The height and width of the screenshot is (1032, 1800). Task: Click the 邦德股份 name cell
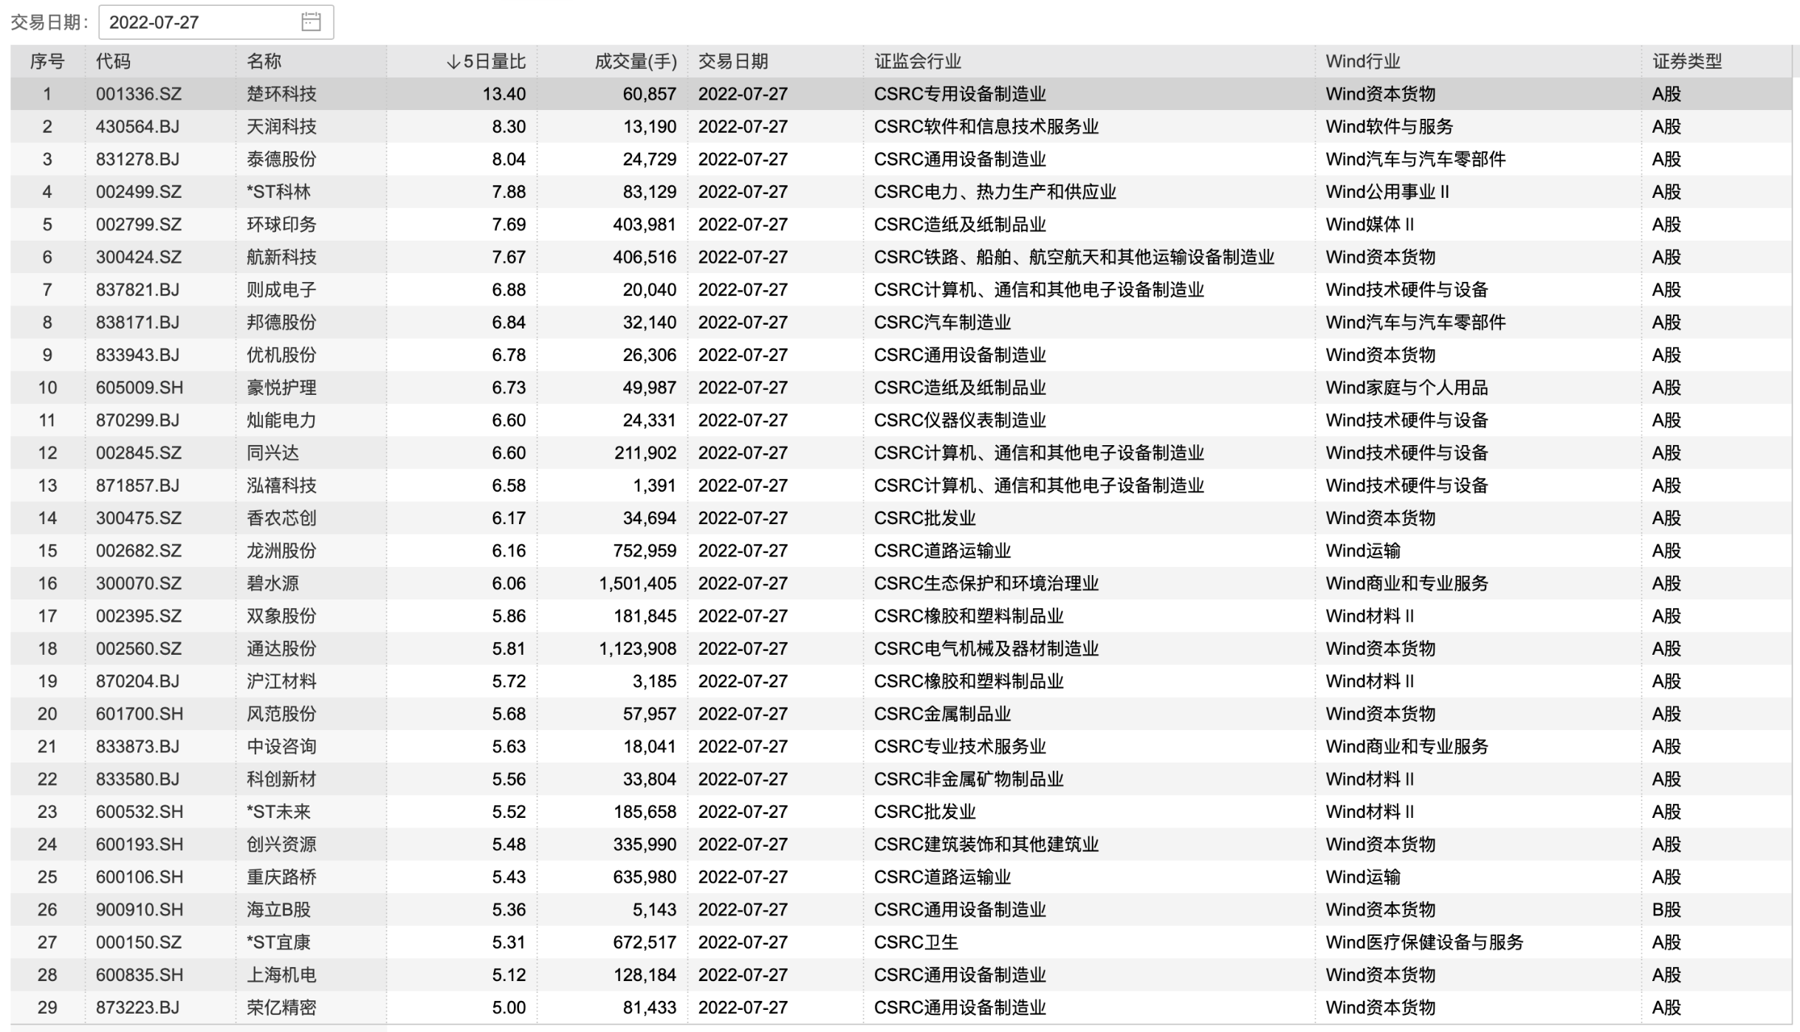click(281, 323)
